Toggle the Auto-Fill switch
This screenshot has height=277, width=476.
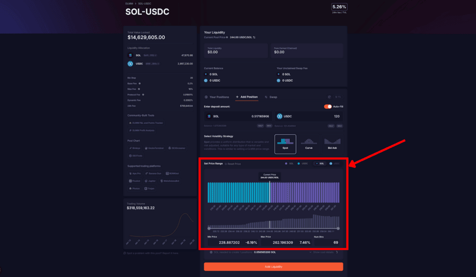coord(328,107)
